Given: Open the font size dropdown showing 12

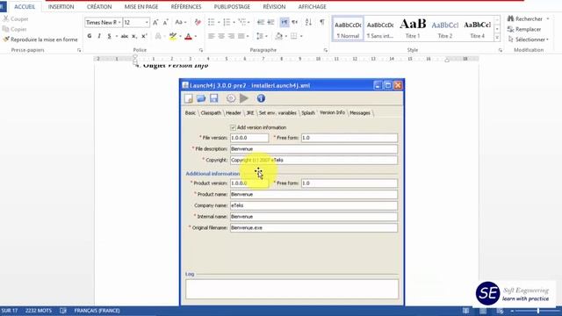Looking at the screenshot, I should 147,22.
